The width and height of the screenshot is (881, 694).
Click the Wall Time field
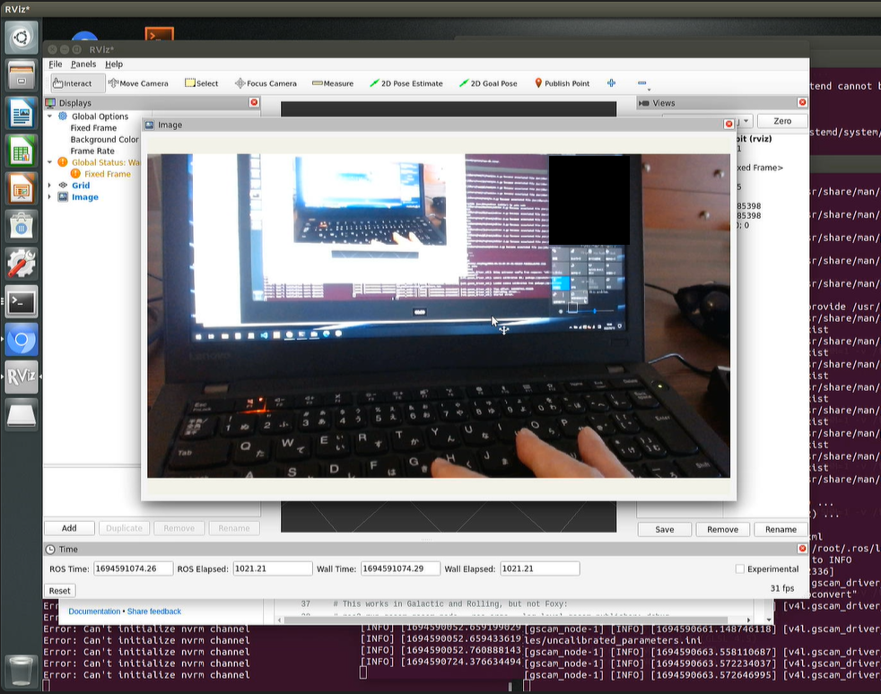pyautogui.click(x=400, y=568)
